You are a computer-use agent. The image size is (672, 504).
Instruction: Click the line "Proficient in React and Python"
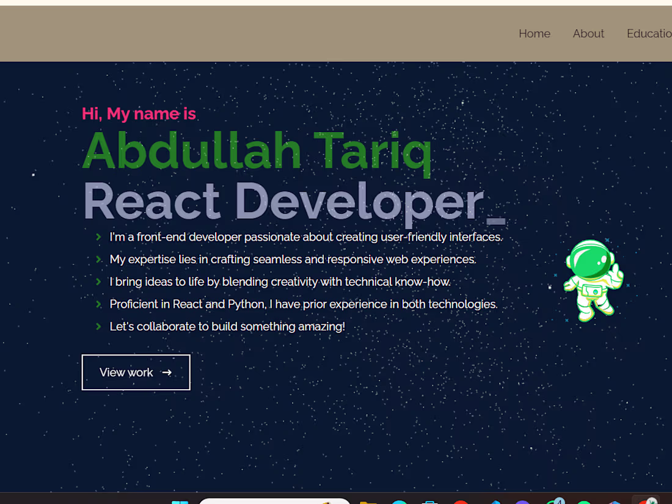point(304,304)
